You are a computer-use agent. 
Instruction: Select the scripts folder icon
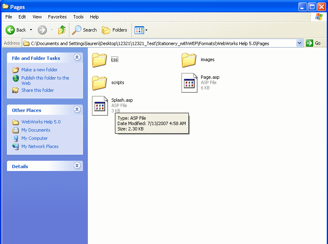(x=99, y=83)
